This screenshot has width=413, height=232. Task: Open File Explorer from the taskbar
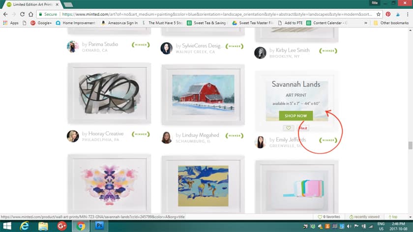(x=43, y=226)
